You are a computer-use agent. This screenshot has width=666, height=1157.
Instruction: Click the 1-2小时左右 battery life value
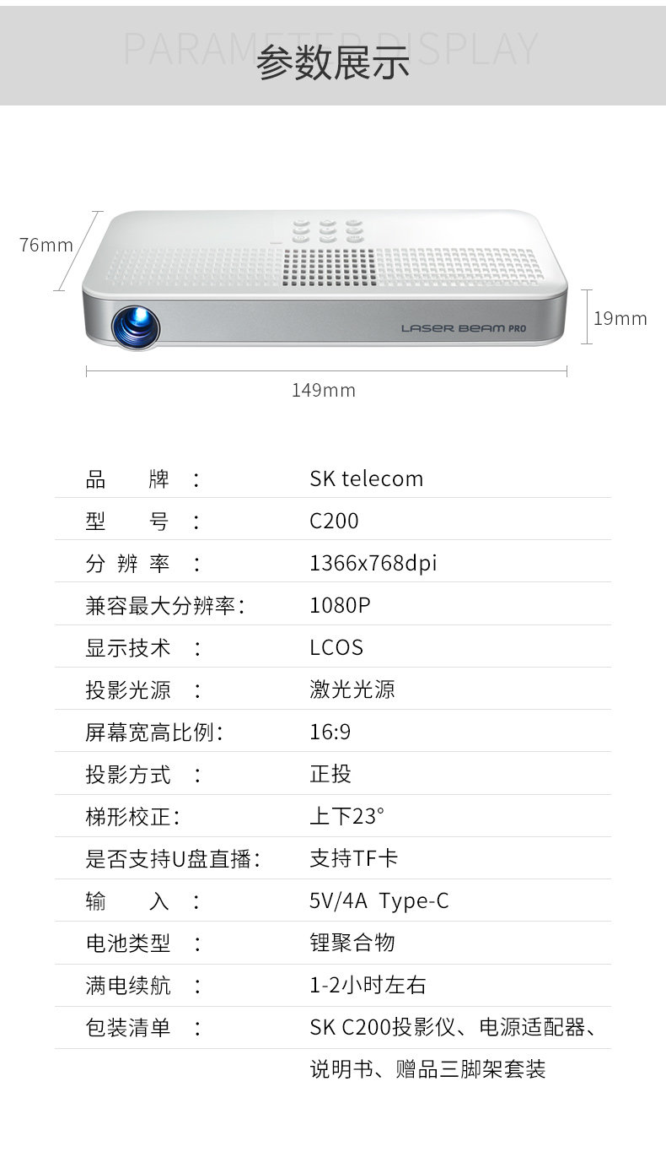pos(368,985)
